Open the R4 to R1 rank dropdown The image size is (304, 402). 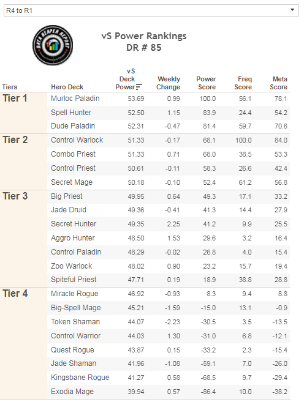[x=151, y=10]
